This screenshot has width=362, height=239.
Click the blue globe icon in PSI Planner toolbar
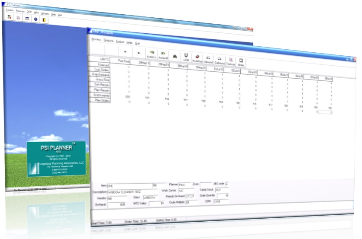pyautogui.click(x=36, y=19)
